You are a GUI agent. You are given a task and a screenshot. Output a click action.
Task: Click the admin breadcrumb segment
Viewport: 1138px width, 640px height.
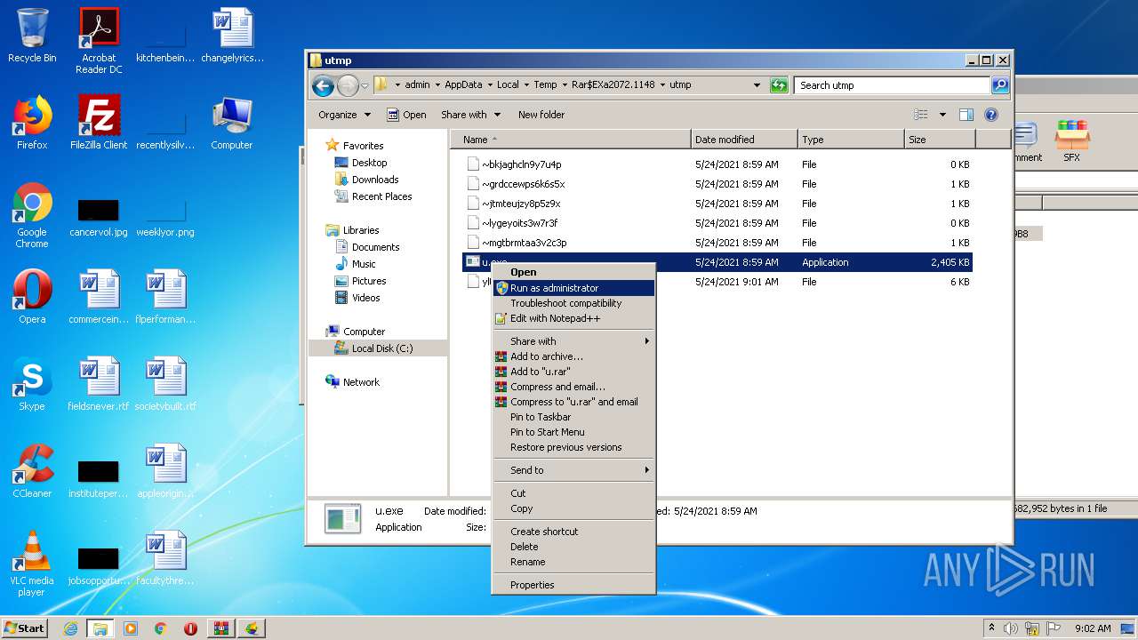click(x=417, y=85)
